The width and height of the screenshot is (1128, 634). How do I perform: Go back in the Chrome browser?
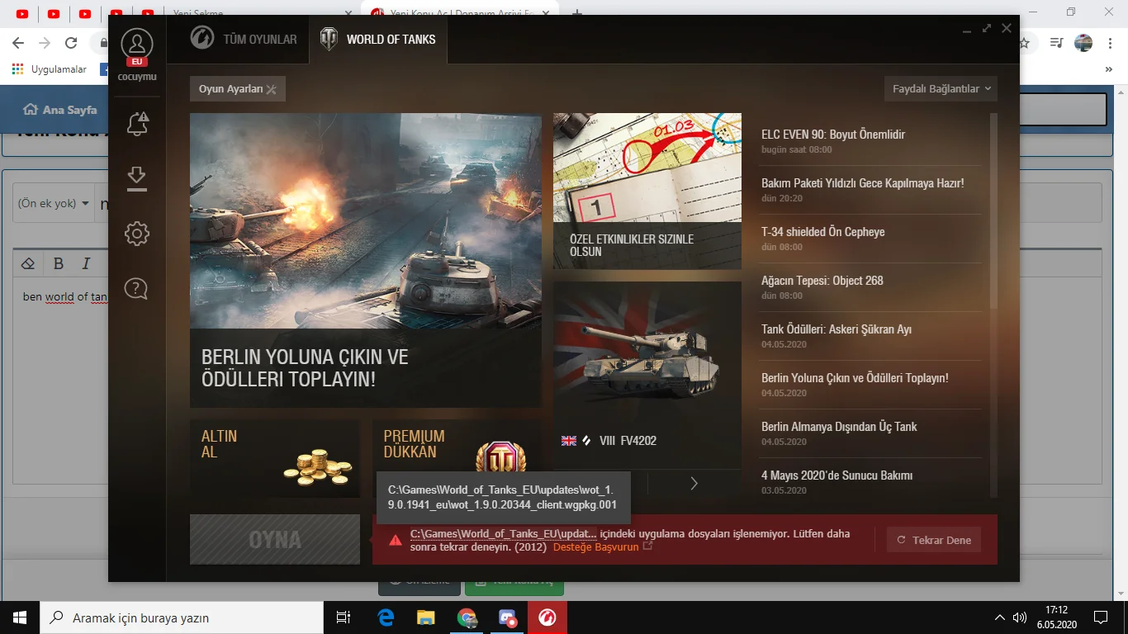(x=18, y=43)
